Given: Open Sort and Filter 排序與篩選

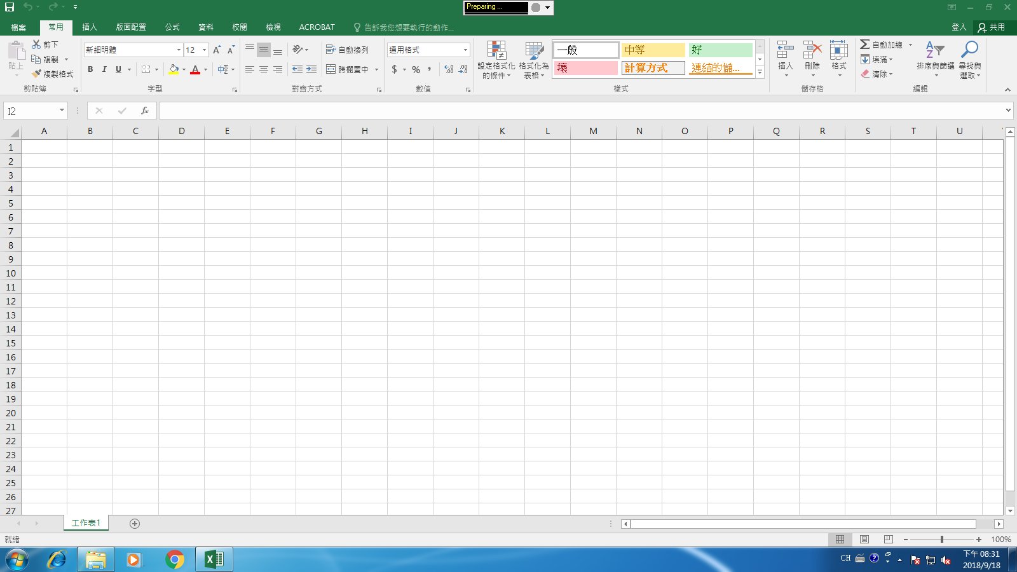Looking at the screenshot, I should pyautogui.click(x=935, y=59).
